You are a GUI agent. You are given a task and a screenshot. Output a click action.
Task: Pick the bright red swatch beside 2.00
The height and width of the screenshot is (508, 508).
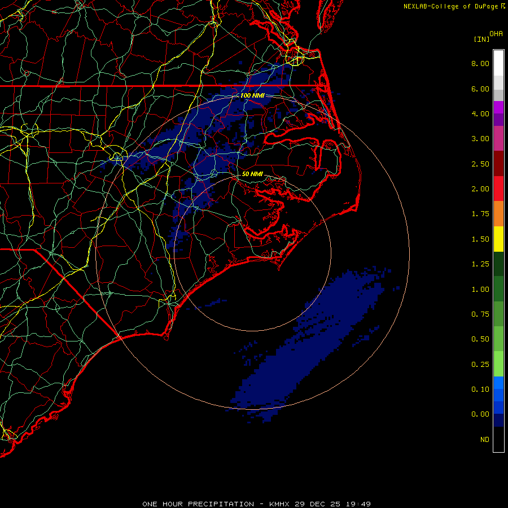(498, 189)
